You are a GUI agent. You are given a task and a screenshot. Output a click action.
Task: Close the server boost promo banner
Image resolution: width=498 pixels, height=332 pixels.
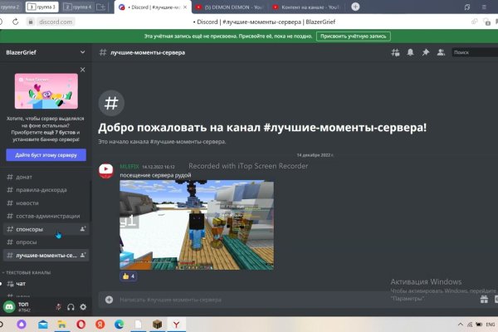(82, 71)
